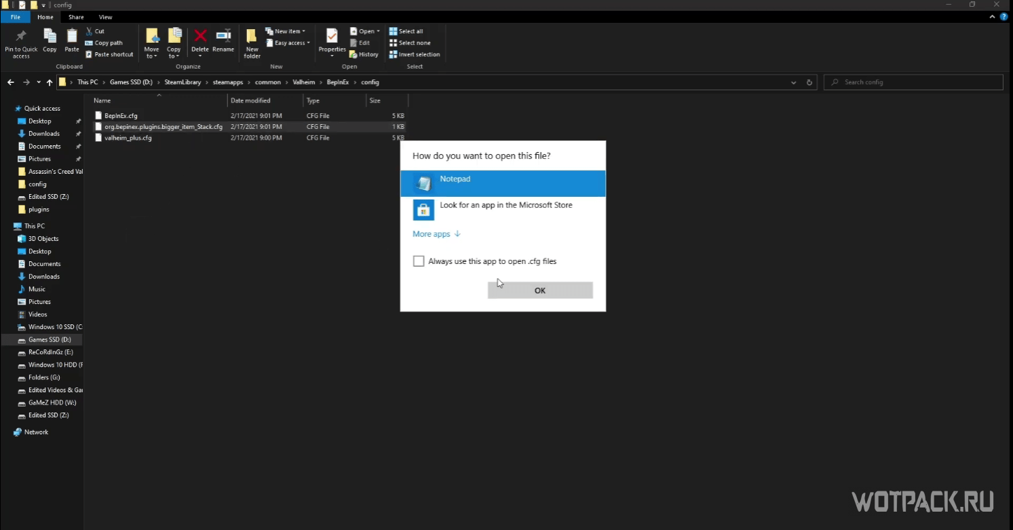Navigate up one folder level arrow
The image size is (1013, 530).
tap(50, 82)
